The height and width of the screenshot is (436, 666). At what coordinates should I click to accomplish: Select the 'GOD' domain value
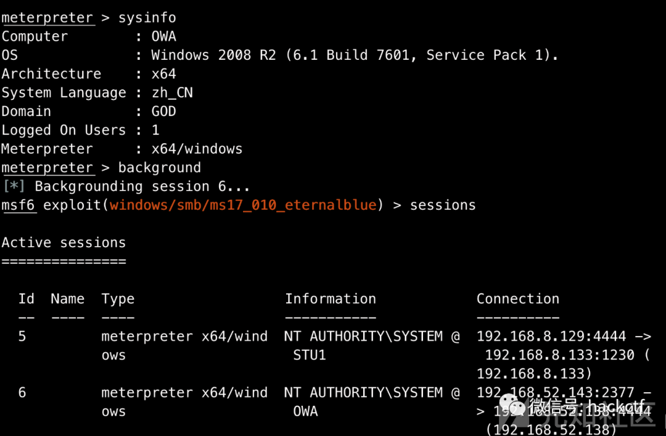(164, 112)
